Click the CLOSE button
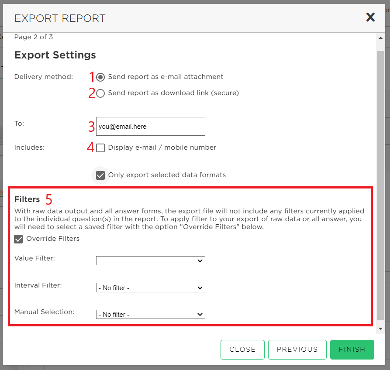 (242, 349)
